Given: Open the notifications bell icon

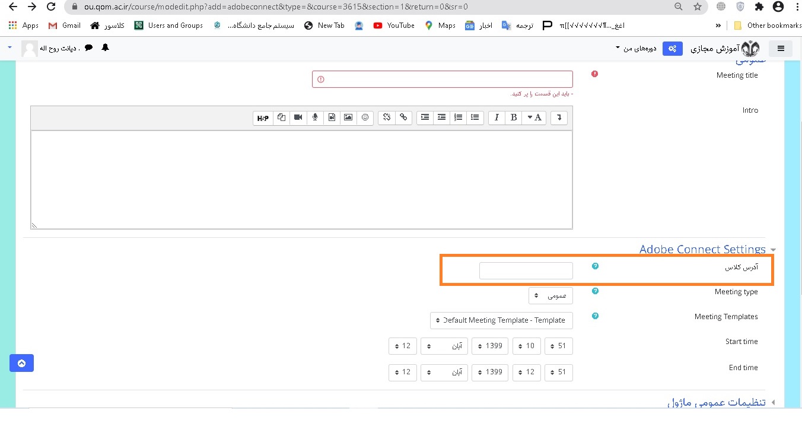Looking at the screenshot, I should click(106, 47).
